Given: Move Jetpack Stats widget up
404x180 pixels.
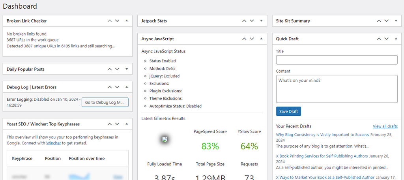Looking at the screenshot, I should 244,21.
